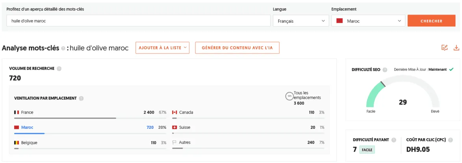Viewport: 462px width, 163px height.
Task: Click the paid difficulty value 7
Action: click(x=355, y=150)
